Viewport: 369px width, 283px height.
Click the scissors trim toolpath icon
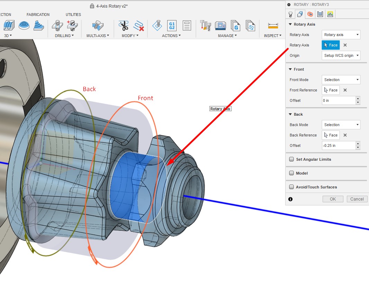coord(124,25)
